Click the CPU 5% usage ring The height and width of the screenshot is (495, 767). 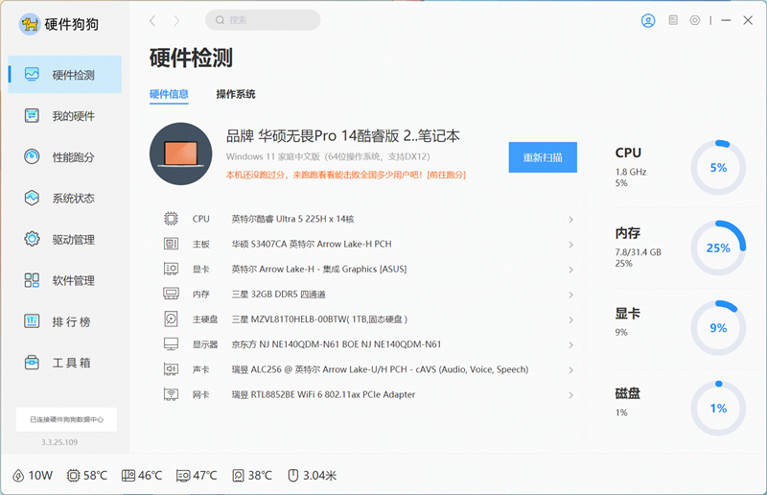pyautogui.click(x=718, y=168)
